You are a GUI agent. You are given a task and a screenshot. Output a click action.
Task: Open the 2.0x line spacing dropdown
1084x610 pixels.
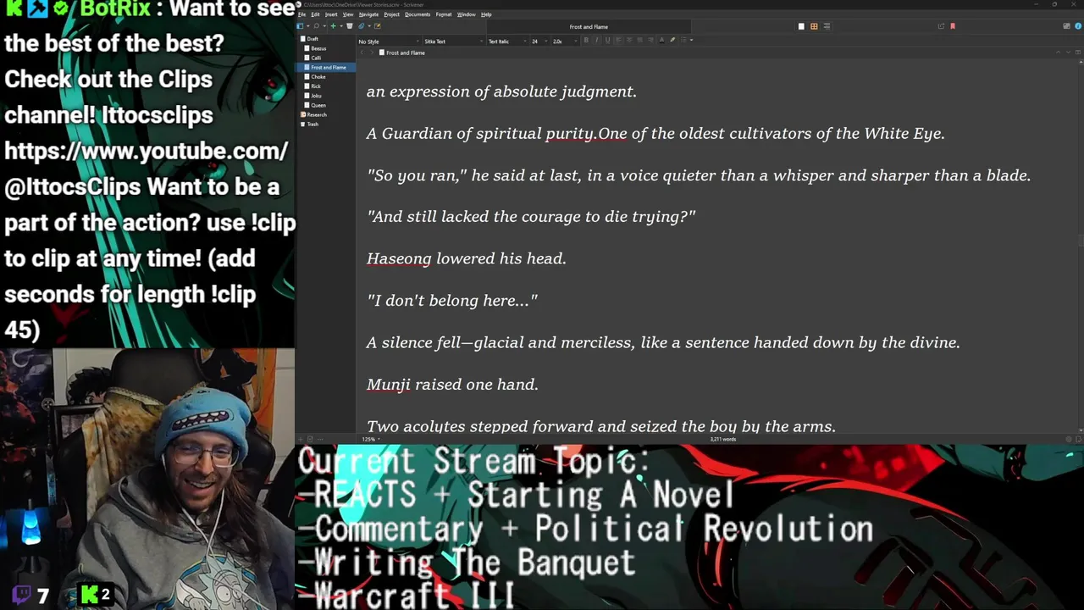(x=564, y=42)
